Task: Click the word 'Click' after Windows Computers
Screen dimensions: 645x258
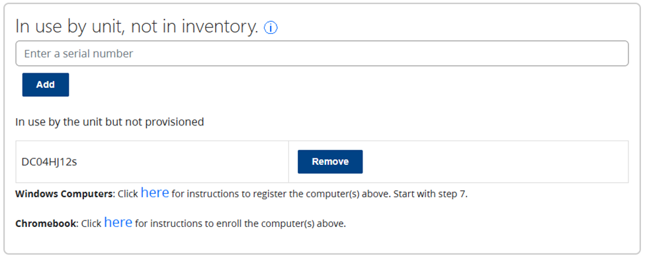Action: (x=128, y=194)
